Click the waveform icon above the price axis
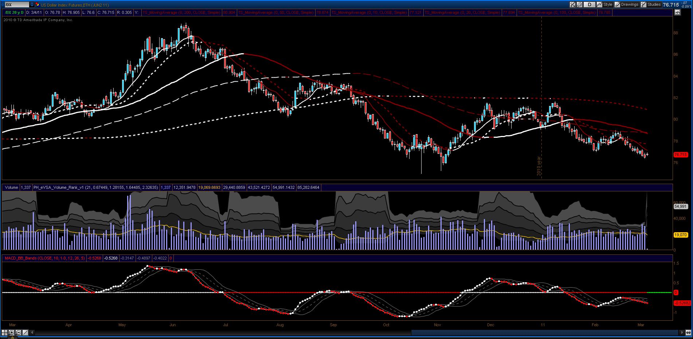This screenshot has width=693, height=339. pyautogui.click(x=677, y=12)
